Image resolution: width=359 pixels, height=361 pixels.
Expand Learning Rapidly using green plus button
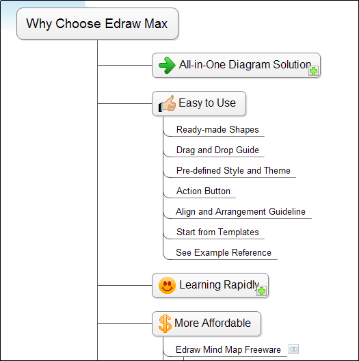click(x=261, y=291)
